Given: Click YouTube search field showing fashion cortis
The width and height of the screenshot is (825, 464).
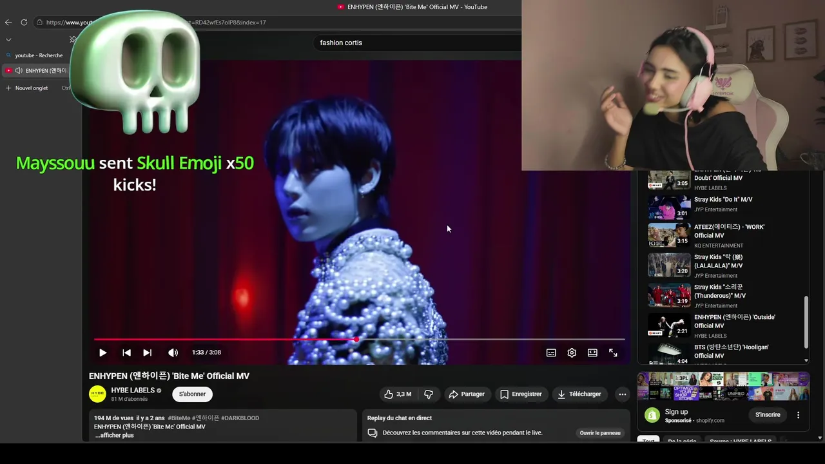Looking at the screenshot, I should tap(419, 43).
